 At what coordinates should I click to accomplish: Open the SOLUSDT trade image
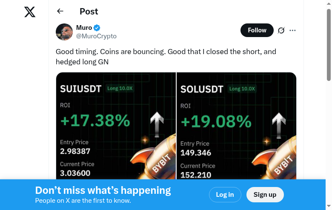click(236, 128)
